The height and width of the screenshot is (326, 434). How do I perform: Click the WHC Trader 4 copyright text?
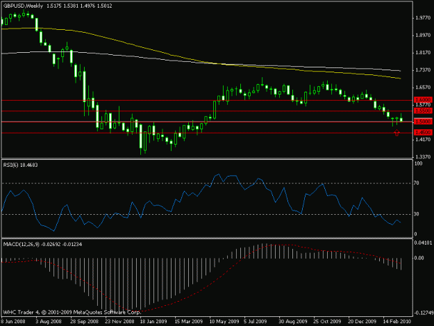pos(72,312)
